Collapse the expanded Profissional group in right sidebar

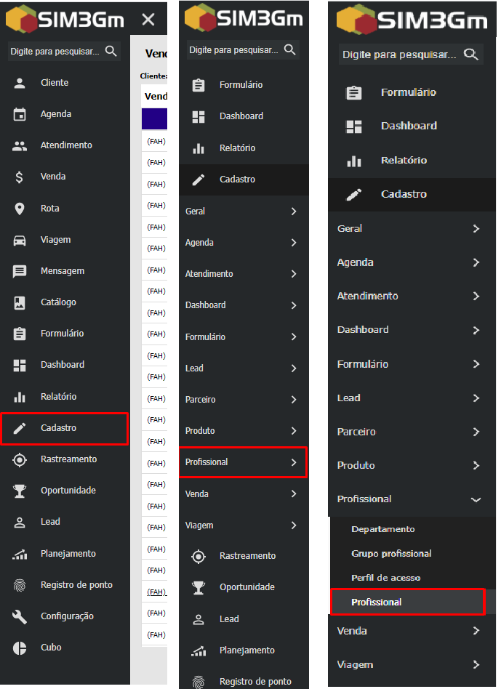476,499
